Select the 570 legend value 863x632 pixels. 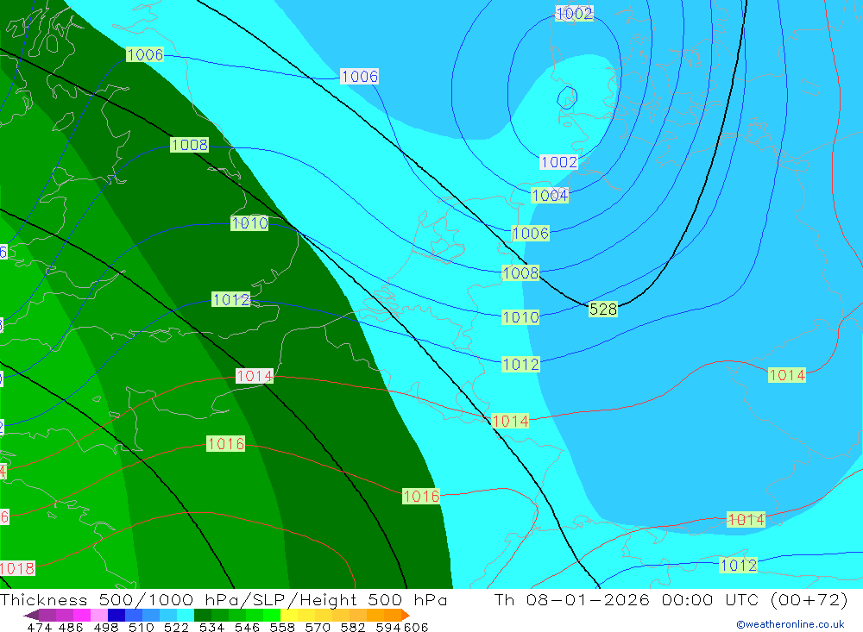[x=317, y=627]
